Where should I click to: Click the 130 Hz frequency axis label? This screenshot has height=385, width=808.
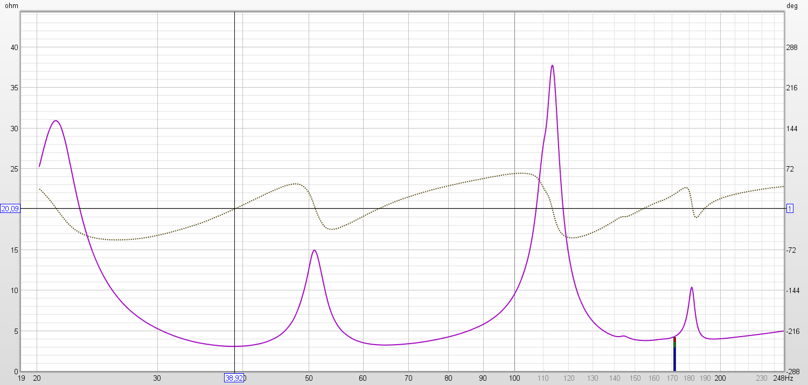point(593,378)
